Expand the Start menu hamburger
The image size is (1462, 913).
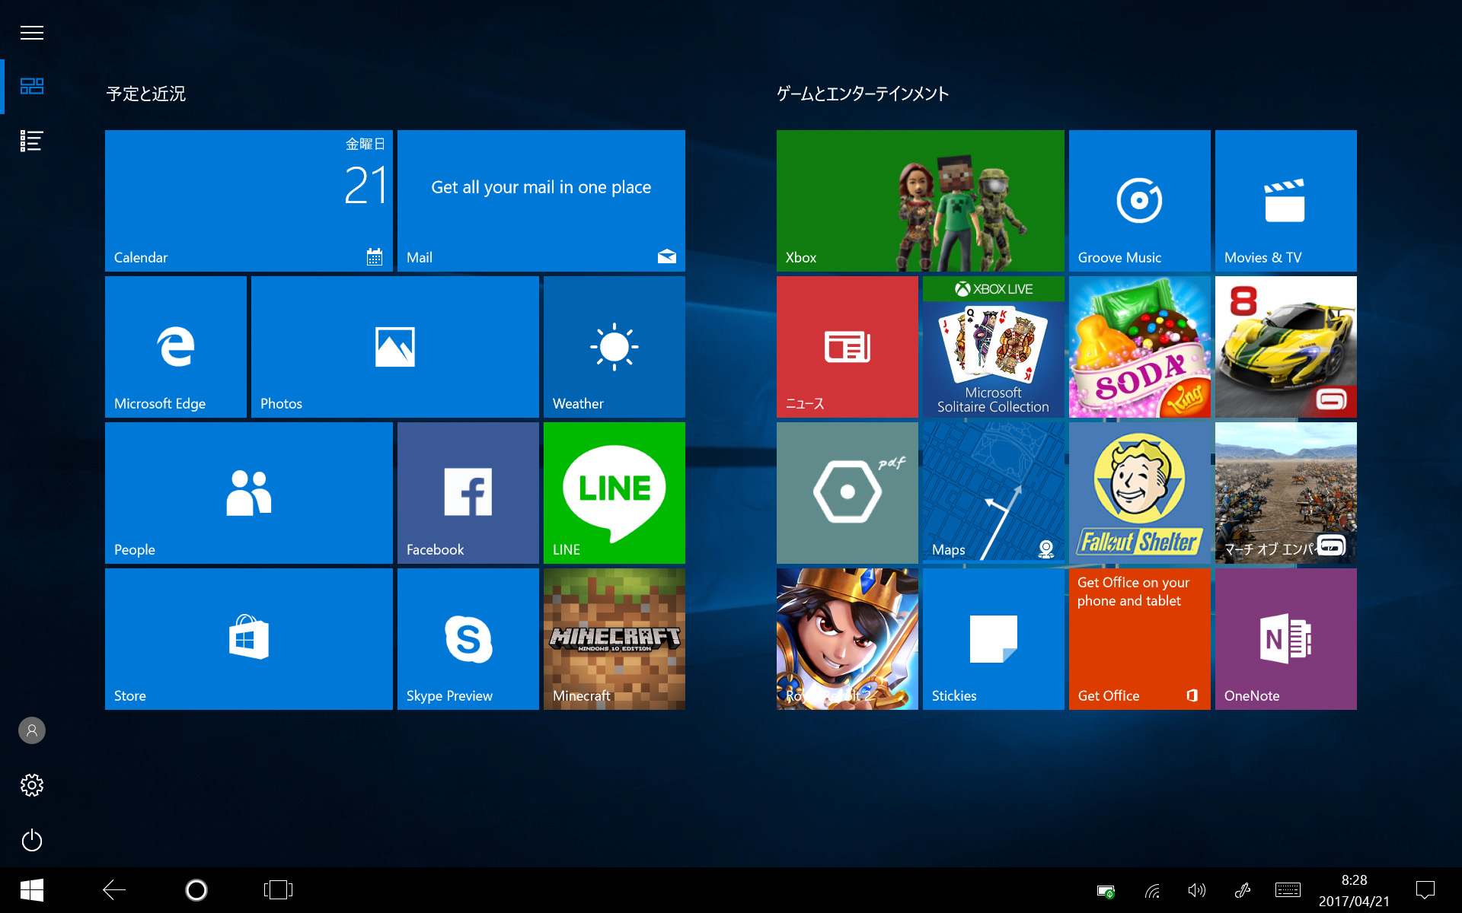[31, 33]
